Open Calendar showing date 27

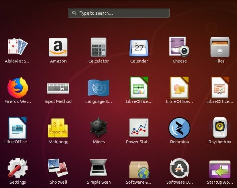point(139,48)
